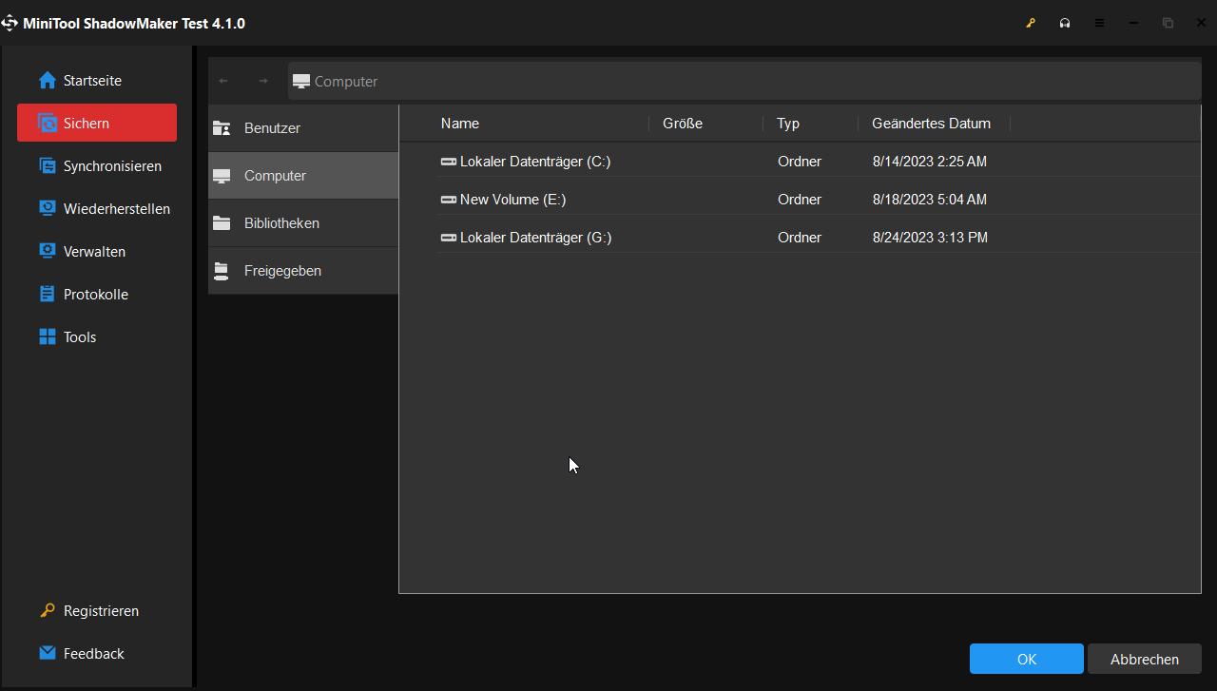Click the Computer monitor icon in left panel

click(x=222, y=176)
